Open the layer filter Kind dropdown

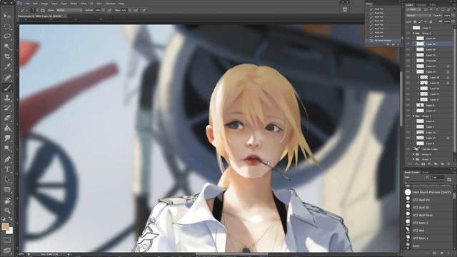coord(413,9)
